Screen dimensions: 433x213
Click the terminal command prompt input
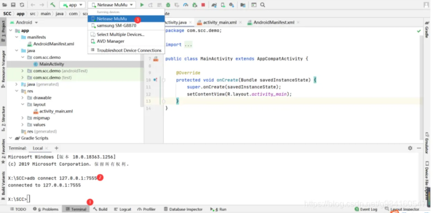click(29, 199)
